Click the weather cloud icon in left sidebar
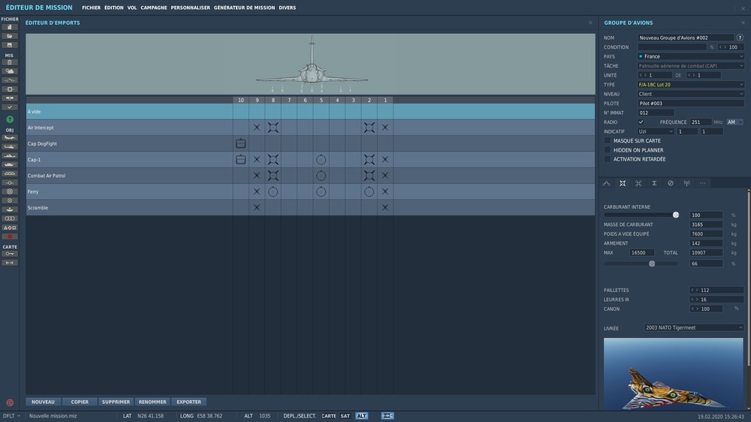Screen dimensions: 751x422 10,71
